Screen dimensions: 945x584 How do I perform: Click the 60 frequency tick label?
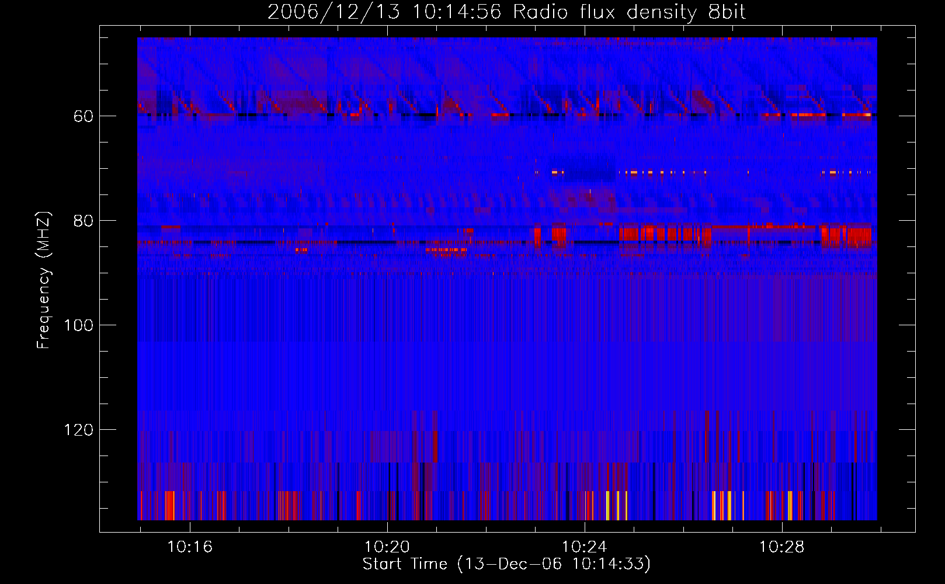[84, 116]
